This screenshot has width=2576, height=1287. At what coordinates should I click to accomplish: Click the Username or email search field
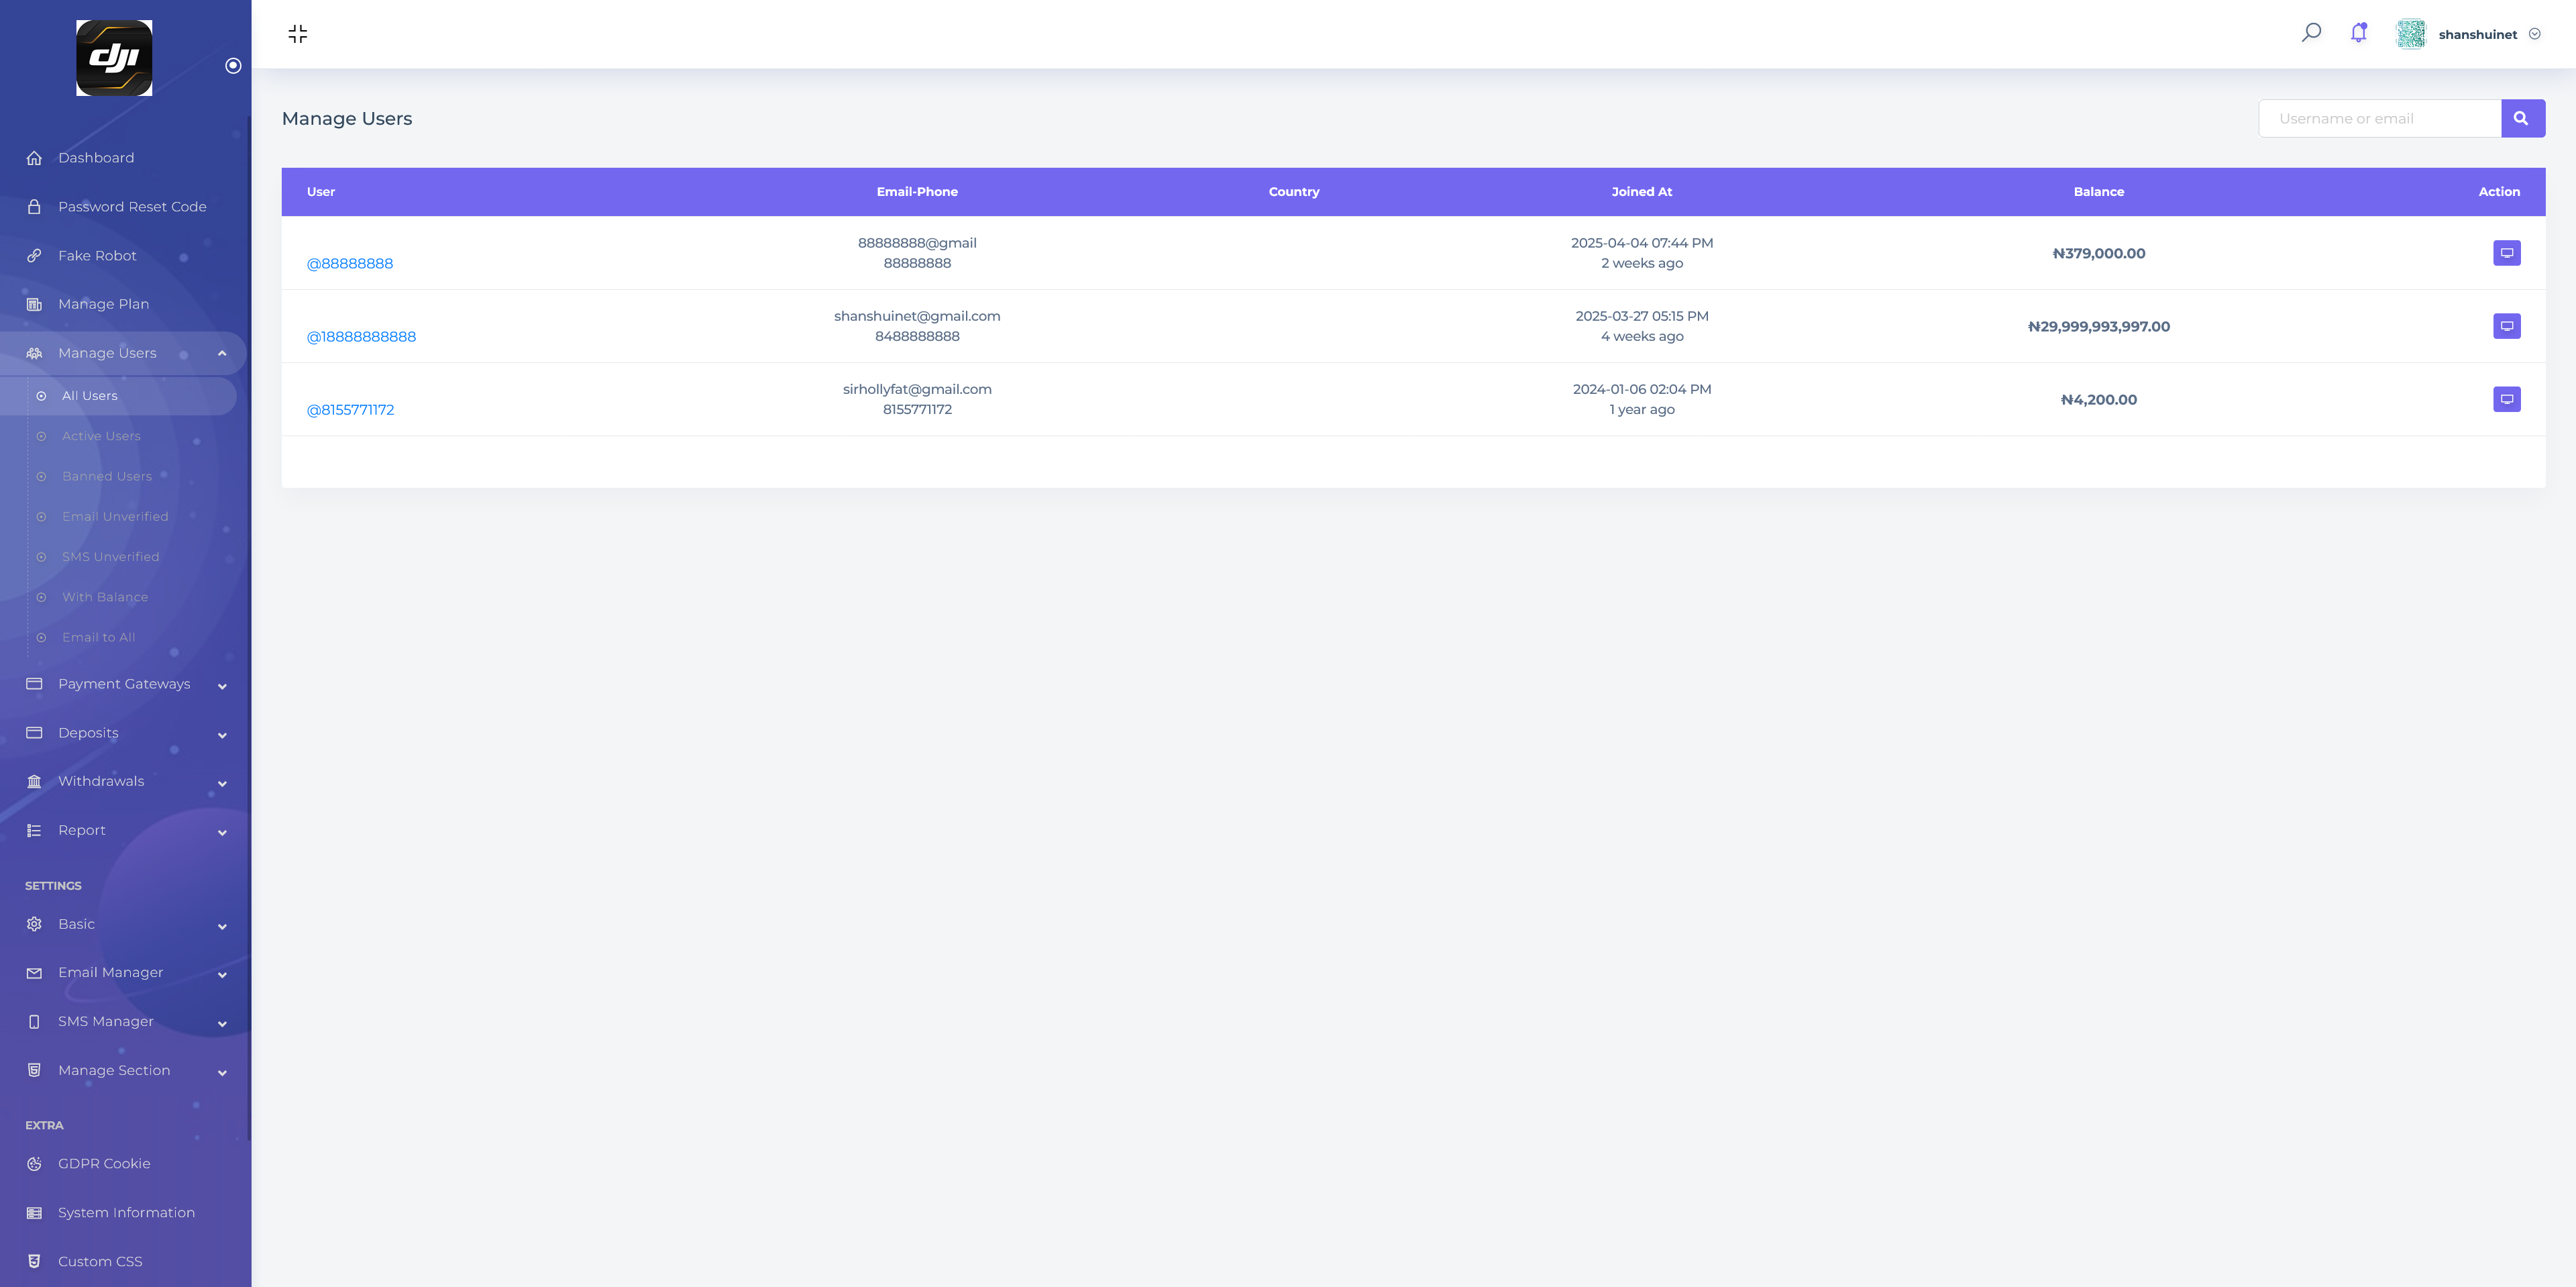2379,118
